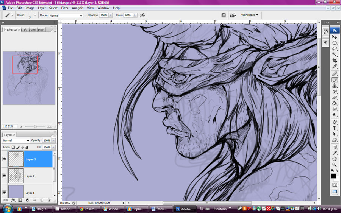Select the Smudge tool
The image size is (341, 213).
(x=335, y=109)
